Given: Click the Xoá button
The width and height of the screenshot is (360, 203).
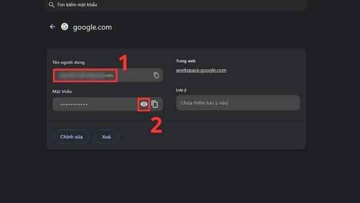Looking at the screenshot, I should [106, 137].
